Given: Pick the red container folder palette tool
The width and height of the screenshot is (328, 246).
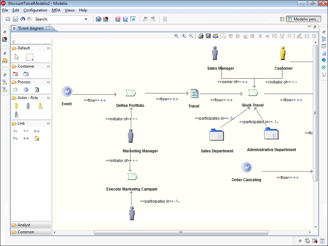Looking at the screenshot, I should (x=15, y=74).
